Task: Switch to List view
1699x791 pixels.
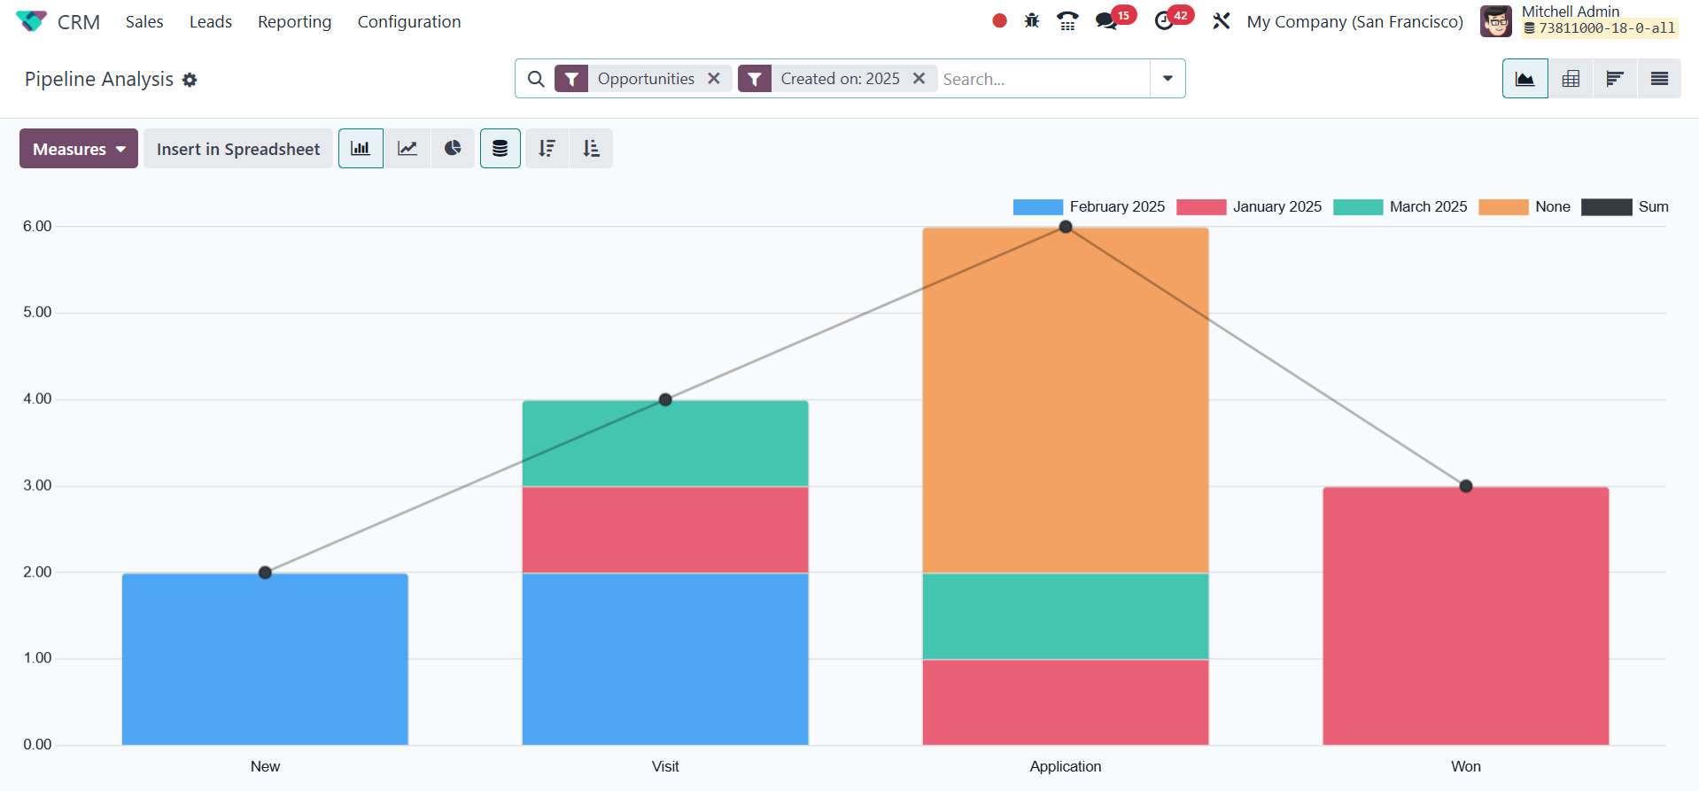Action: [1659, 79]
